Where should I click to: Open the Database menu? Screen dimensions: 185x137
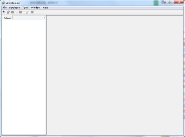14,7
